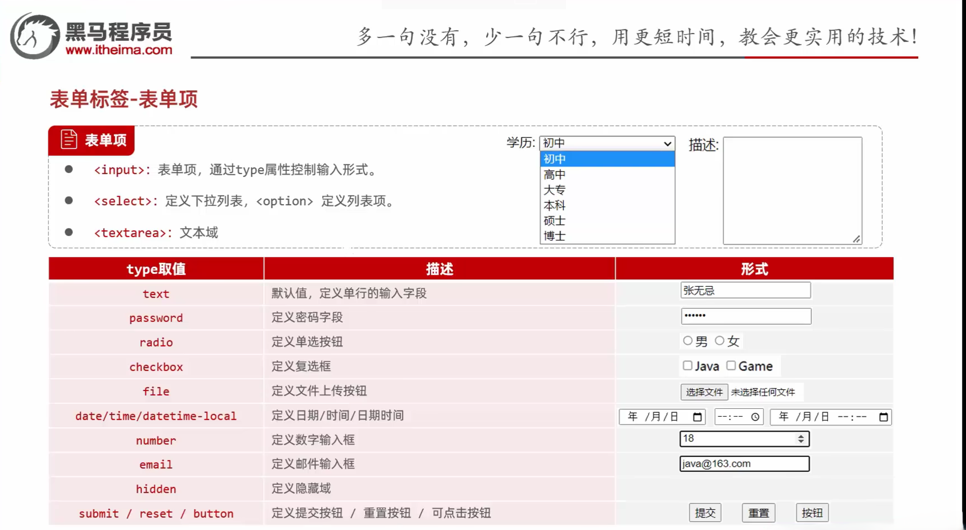Click the stepper up arrow in the number field
The width and height of the screenshot is (966, 530).
pyautogui.click(x=801, y=436)
